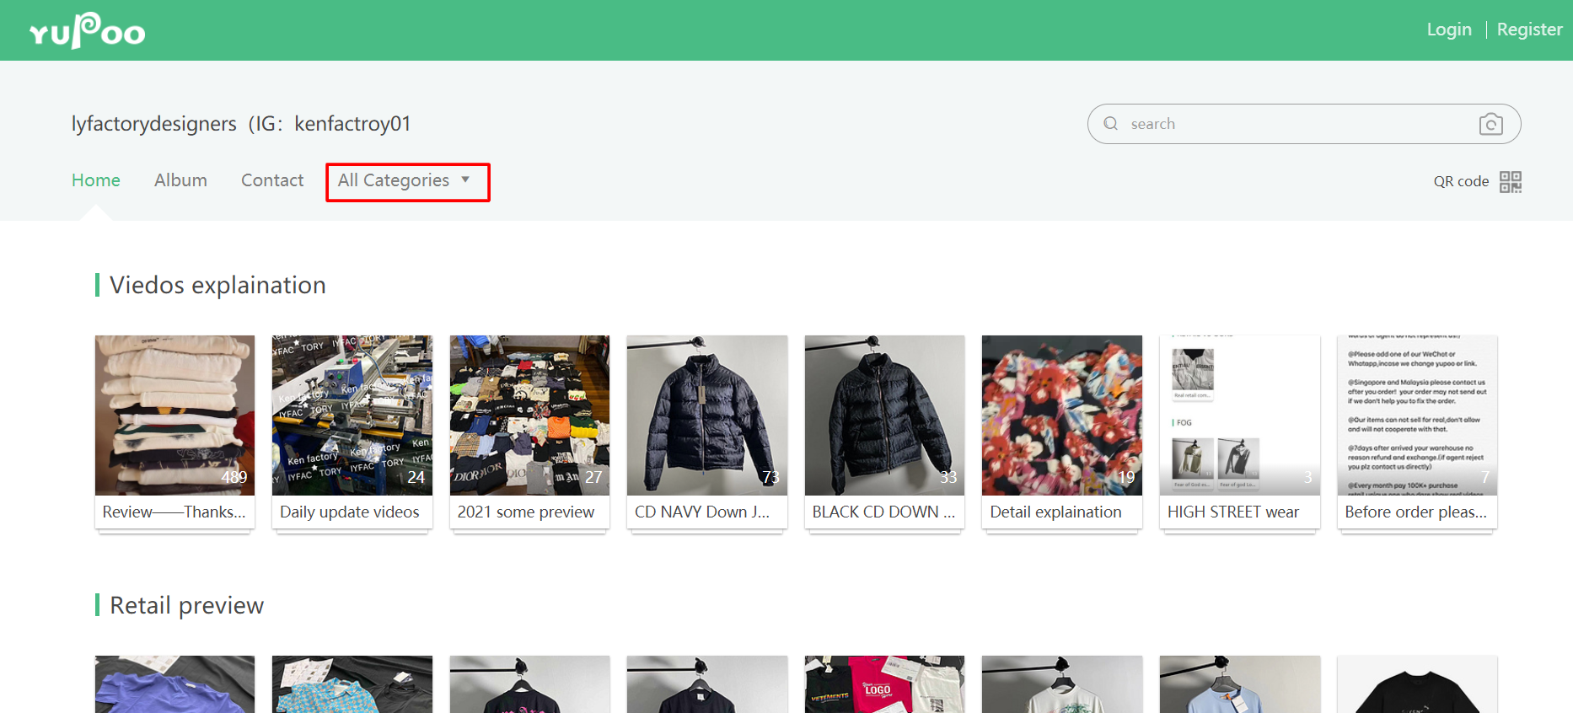Click the HIGH STREET wear caption

pyautogui.click(x=1233, y=512)
